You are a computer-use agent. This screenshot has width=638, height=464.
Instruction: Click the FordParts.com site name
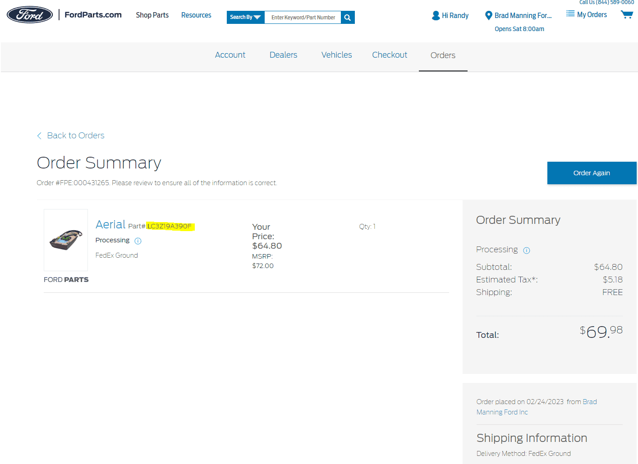93,15
